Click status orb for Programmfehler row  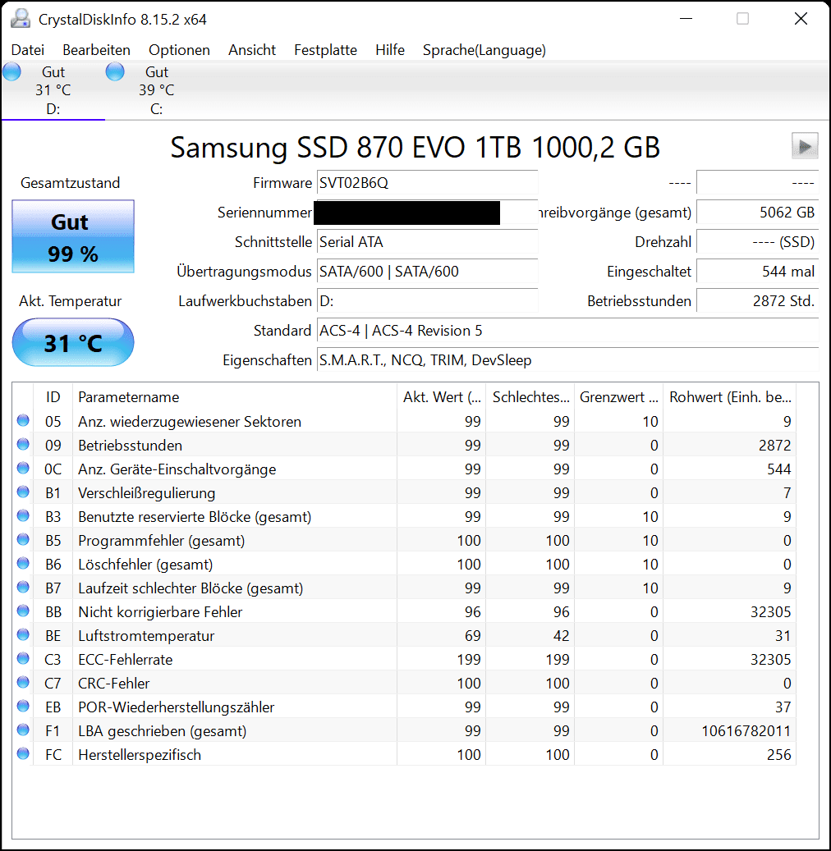point(23,540)
